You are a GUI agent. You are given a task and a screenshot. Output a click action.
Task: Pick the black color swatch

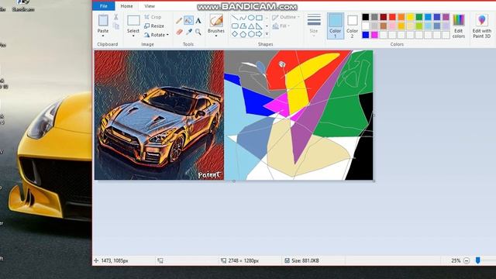[x=366, y=17]
